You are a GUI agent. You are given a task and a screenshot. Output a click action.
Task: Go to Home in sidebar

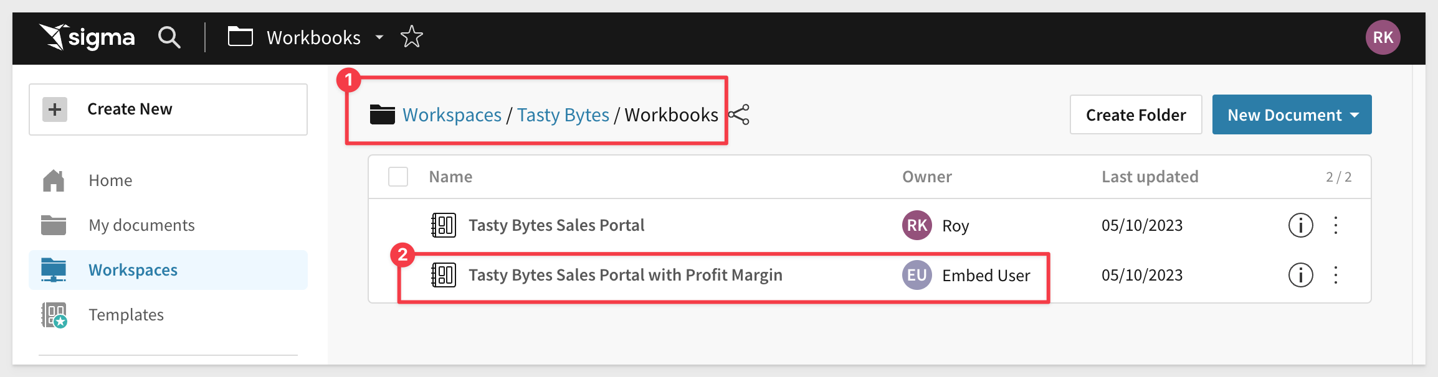(110, 180)
